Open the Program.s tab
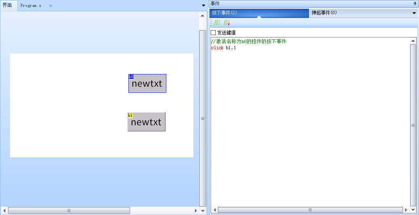Screen dimensions: 419x215 pyautogui.click(x=31, y=6)
